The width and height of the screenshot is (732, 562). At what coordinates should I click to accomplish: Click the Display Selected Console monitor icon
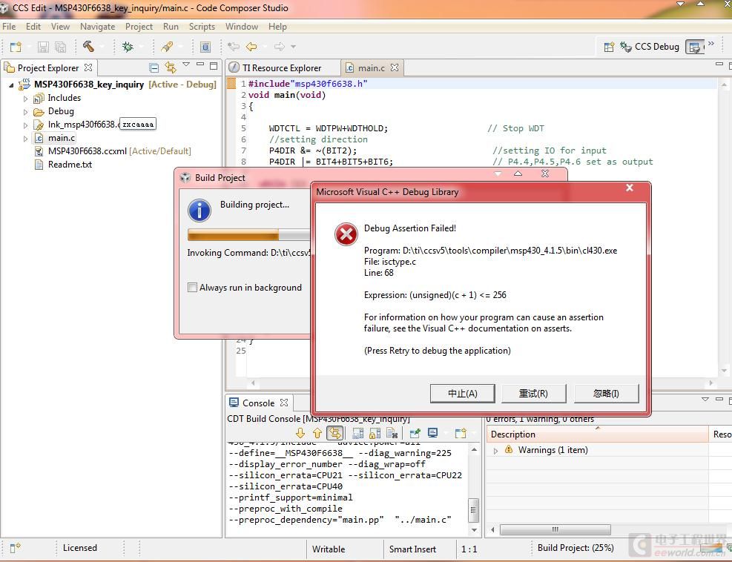click(433, 433)
